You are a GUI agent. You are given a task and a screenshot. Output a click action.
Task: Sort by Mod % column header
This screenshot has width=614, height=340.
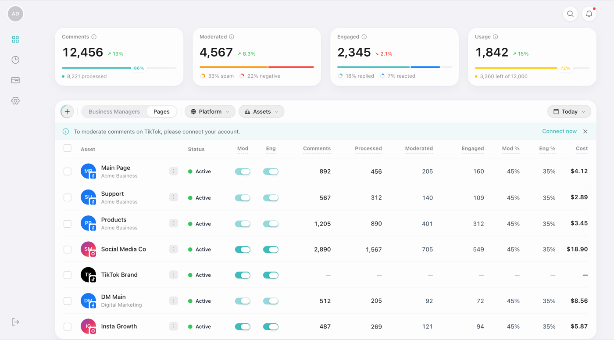[510, 149]
